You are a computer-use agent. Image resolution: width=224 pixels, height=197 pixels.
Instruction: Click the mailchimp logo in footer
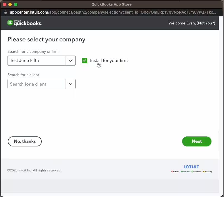tap(208, 171)
